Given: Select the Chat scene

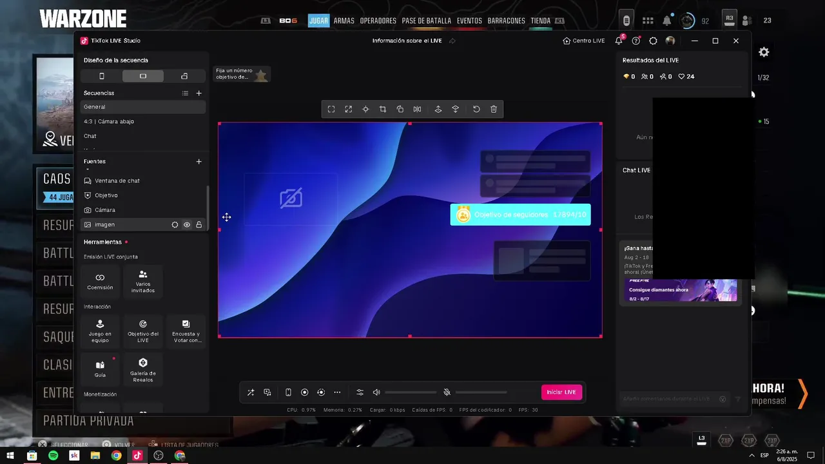Looking at the screenshot, I should [x=143, y=136].
